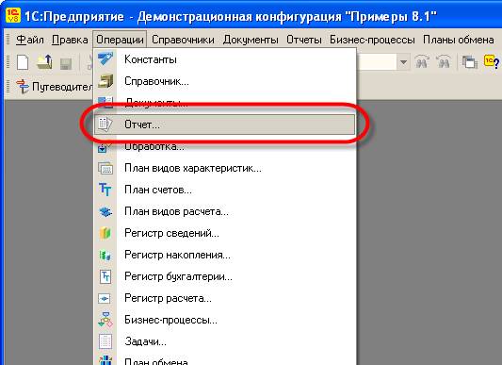Click the Constants icon in Operations menu

(105, 59)
